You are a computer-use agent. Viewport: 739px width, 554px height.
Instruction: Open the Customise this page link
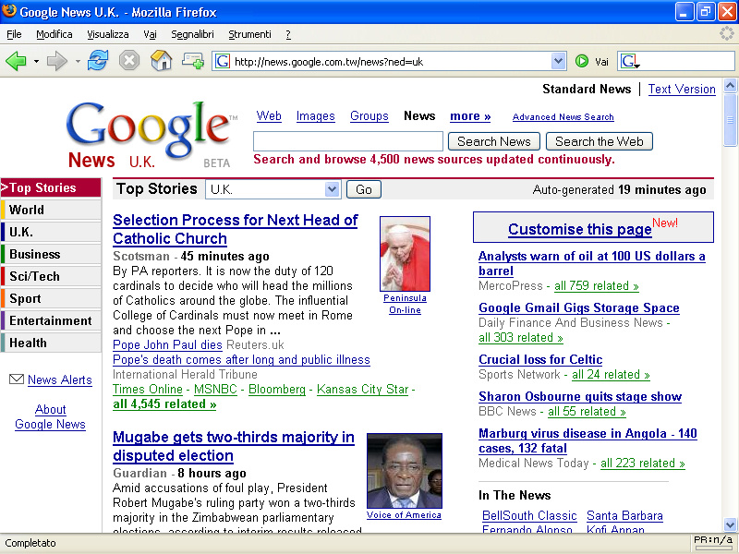click(x=580, y=229)
